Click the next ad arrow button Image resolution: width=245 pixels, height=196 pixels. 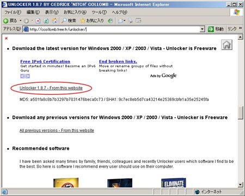(28, 76)
